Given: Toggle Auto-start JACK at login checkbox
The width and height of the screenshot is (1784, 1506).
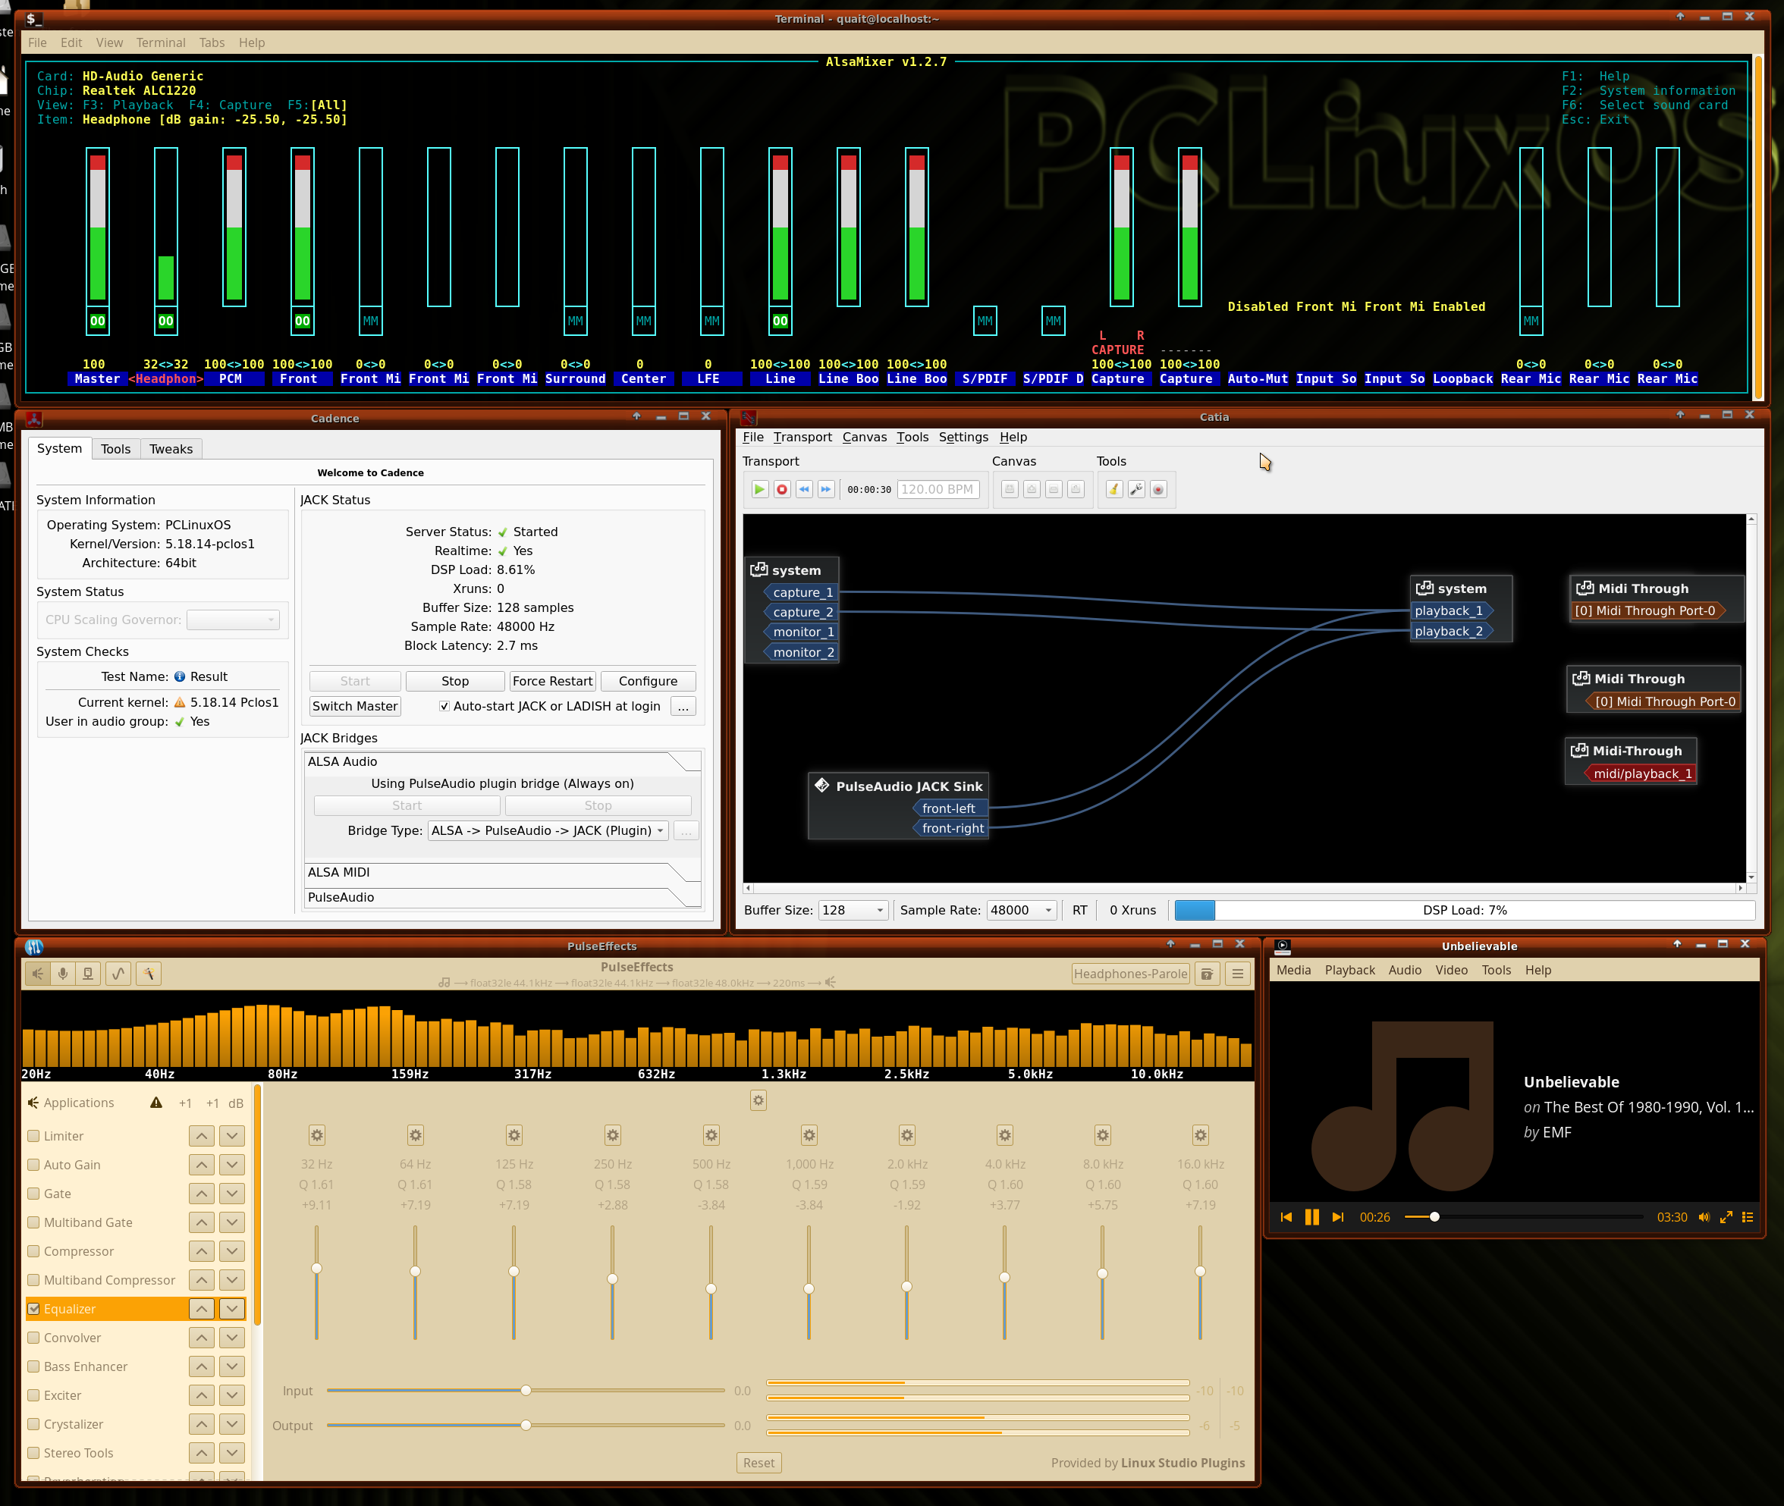Looking at the screenshot, I should tap(444, 706).
